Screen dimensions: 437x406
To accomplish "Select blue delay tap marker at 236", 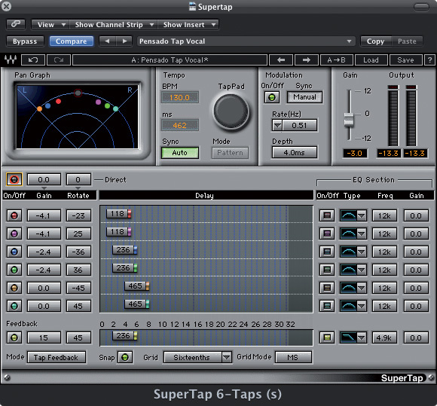I will [x=124, y=249].
